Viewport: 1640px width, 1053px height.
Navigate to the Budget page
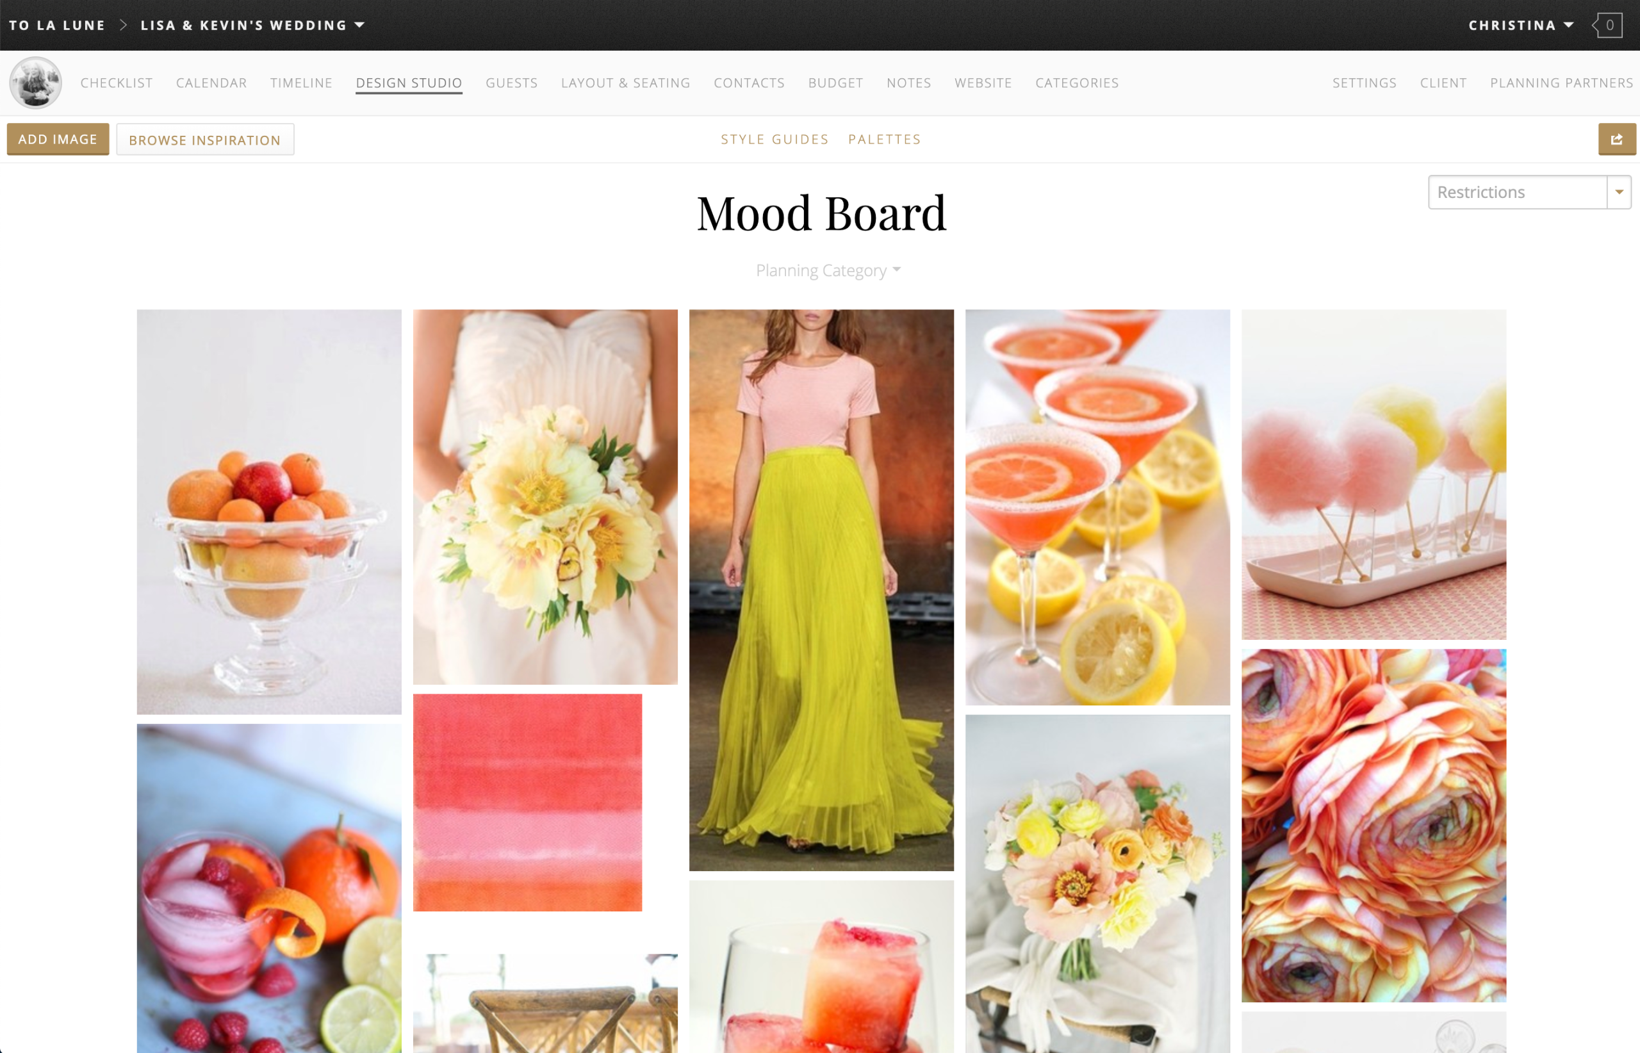[x=835, y=83]
